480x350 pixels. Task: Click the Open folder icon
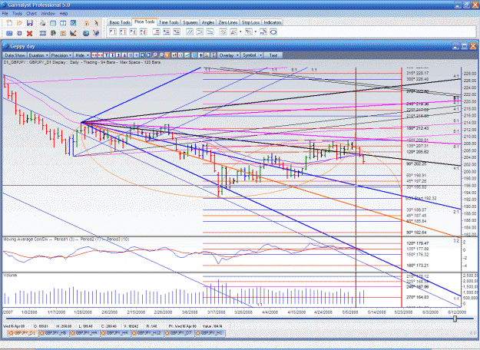coord(19,23)
